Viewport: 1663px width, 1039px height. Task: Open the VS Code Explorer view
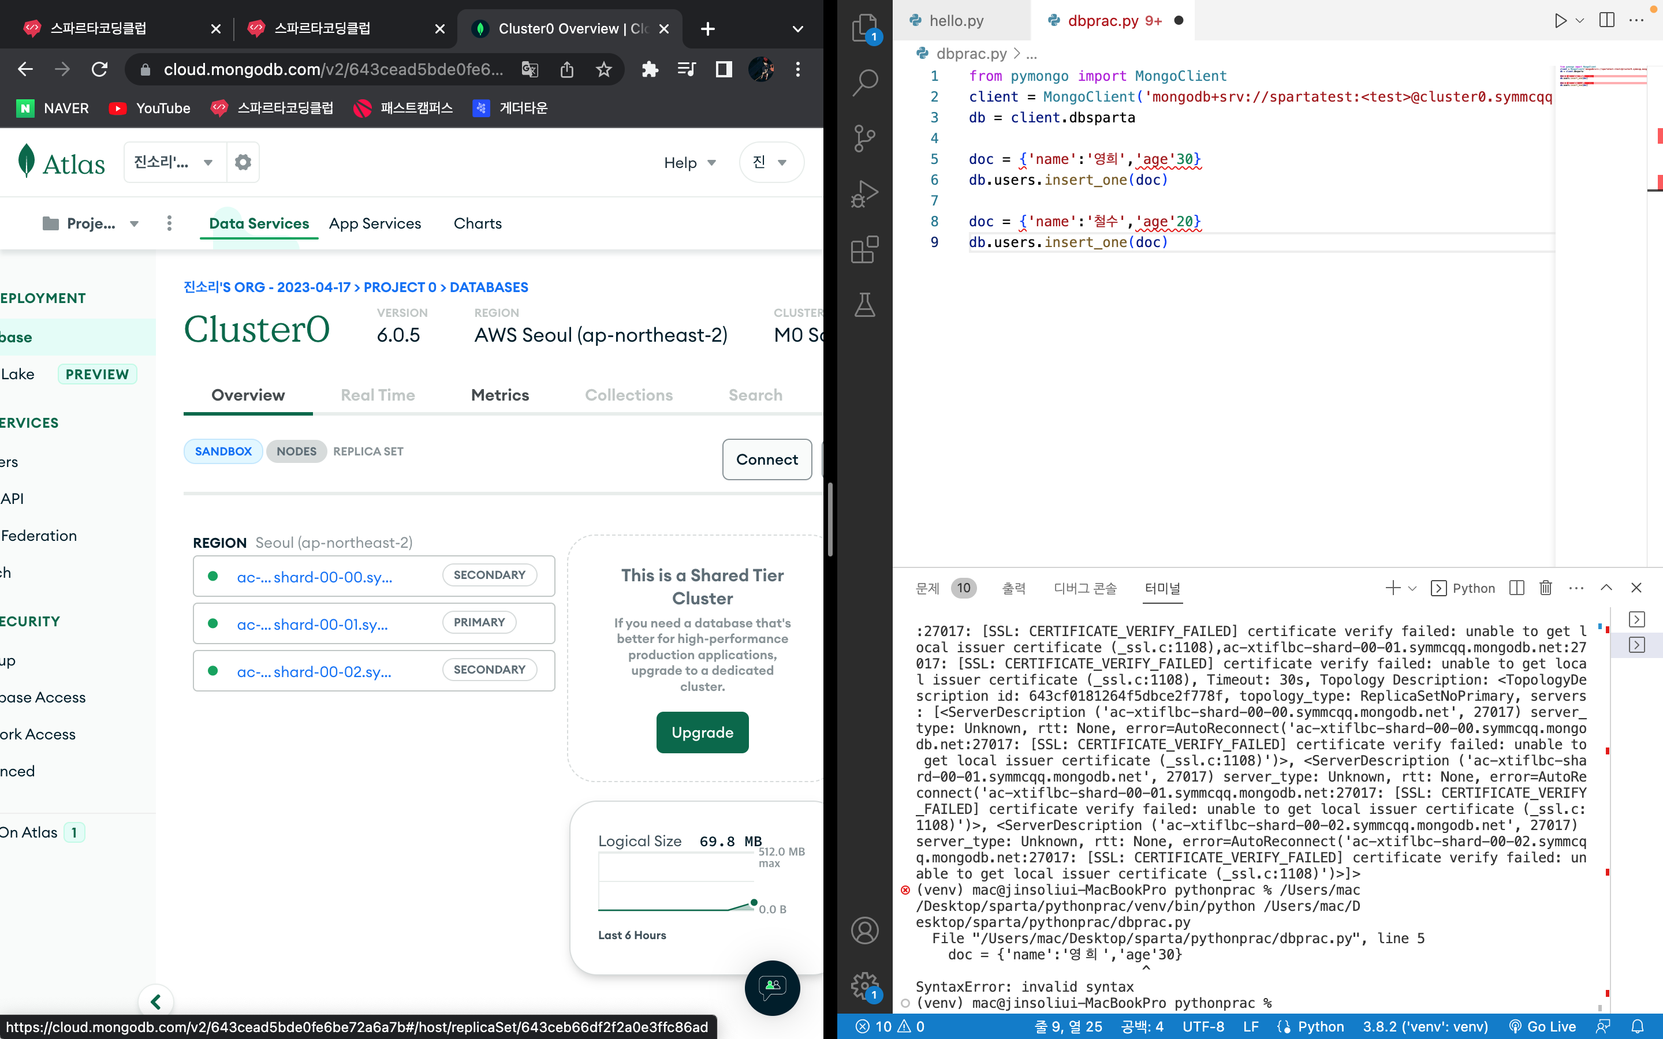point(864,28)
